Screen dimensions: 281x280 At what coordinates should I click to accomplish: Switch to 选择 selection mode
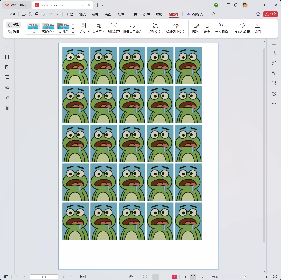tap(14, 32)
